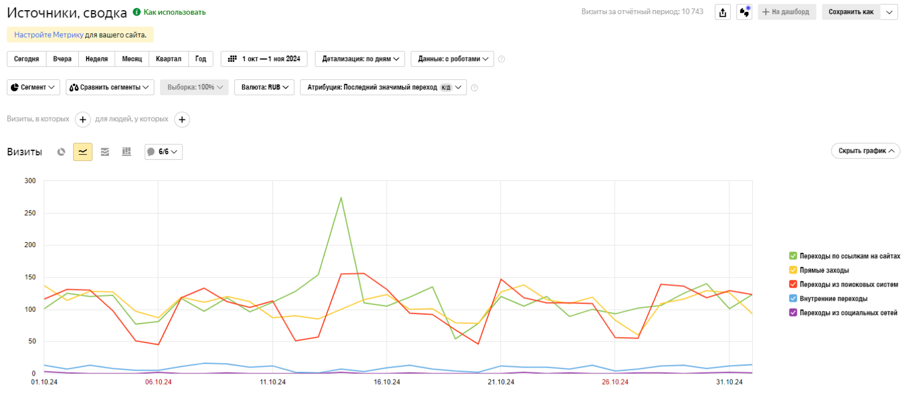Open the date range picker '1 окт — 1 ноя 2024'
906x411 pixels.
264,59
